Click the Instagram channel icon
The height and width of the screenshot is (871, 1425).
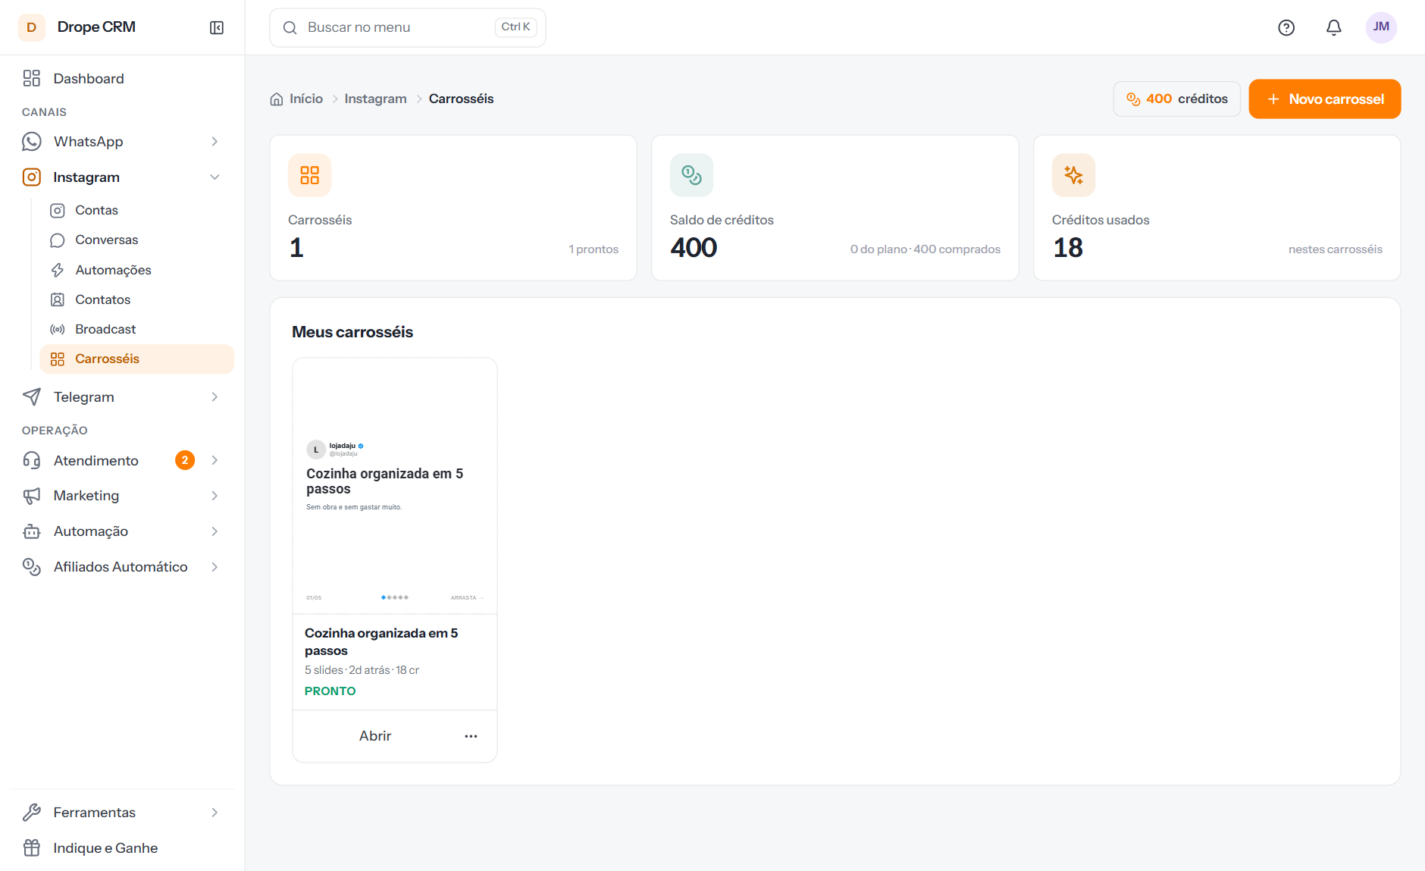(x=32, y=177)
